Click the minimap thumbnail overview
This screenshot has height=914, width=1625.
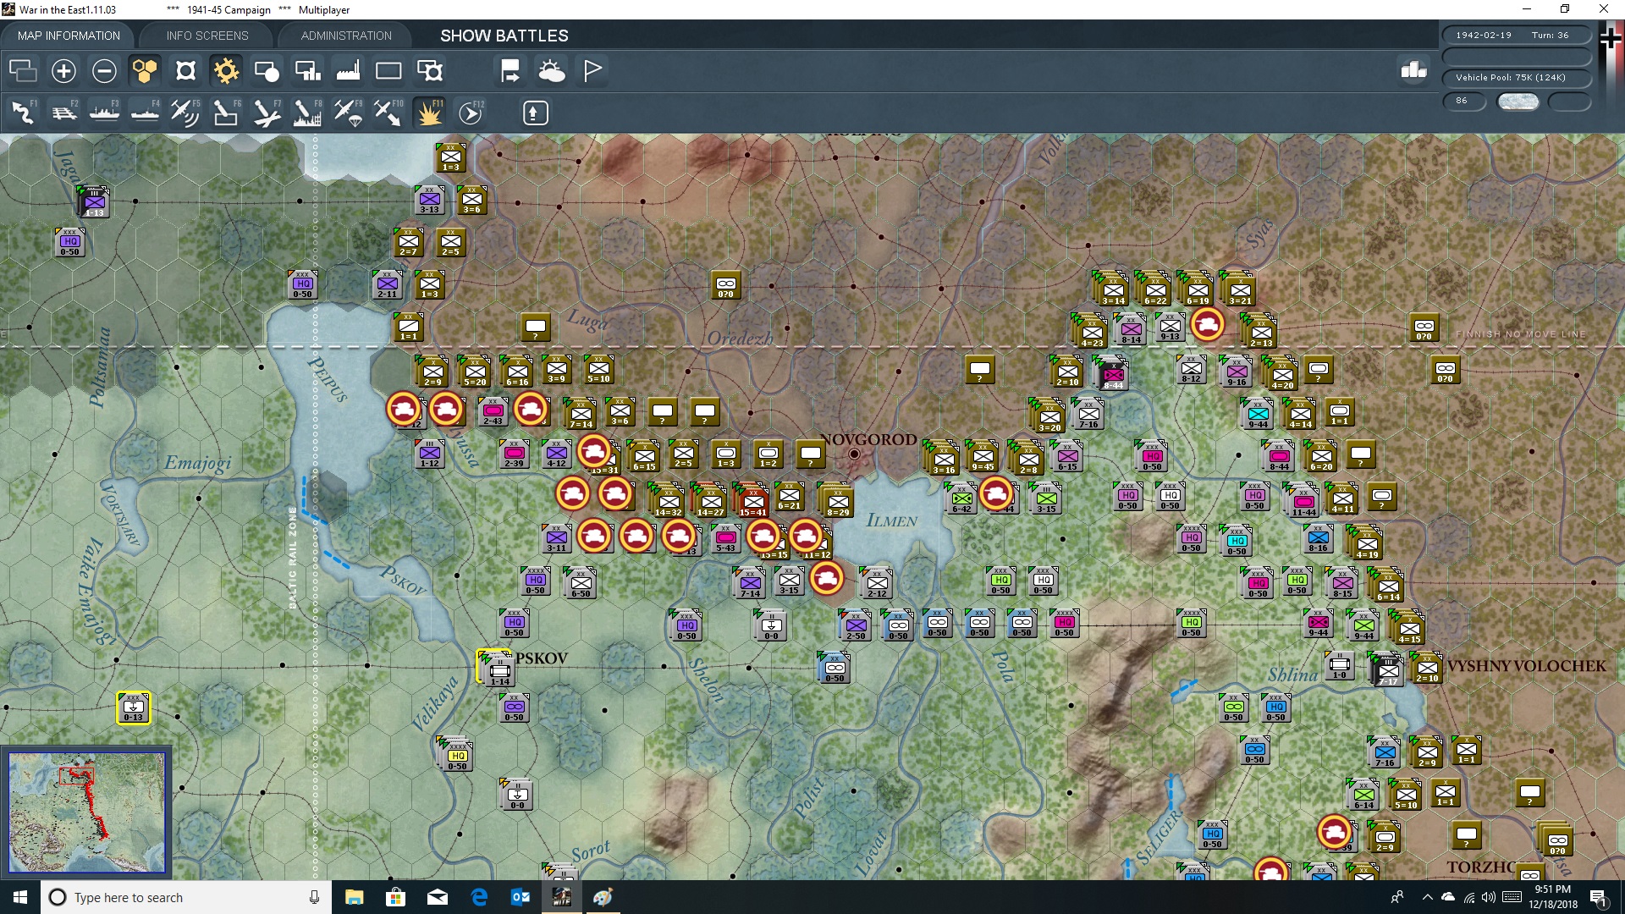point(87,812)
